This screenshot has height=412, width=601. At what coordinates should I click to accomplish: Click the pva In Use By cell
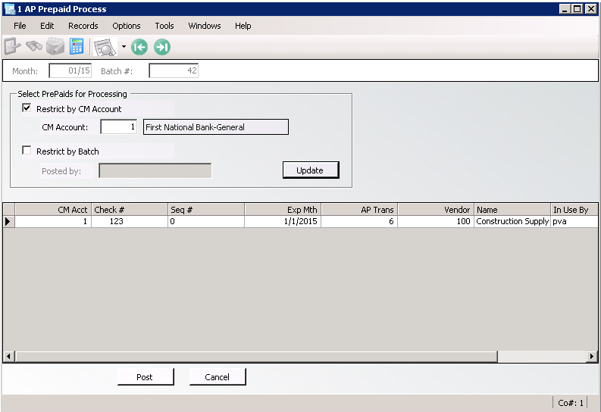574,221
